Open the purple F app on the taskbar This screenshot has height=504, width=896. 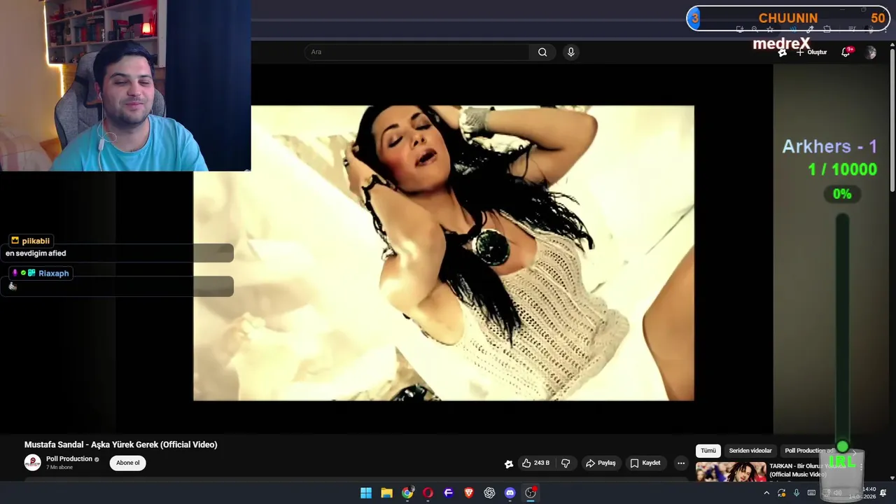449,493
